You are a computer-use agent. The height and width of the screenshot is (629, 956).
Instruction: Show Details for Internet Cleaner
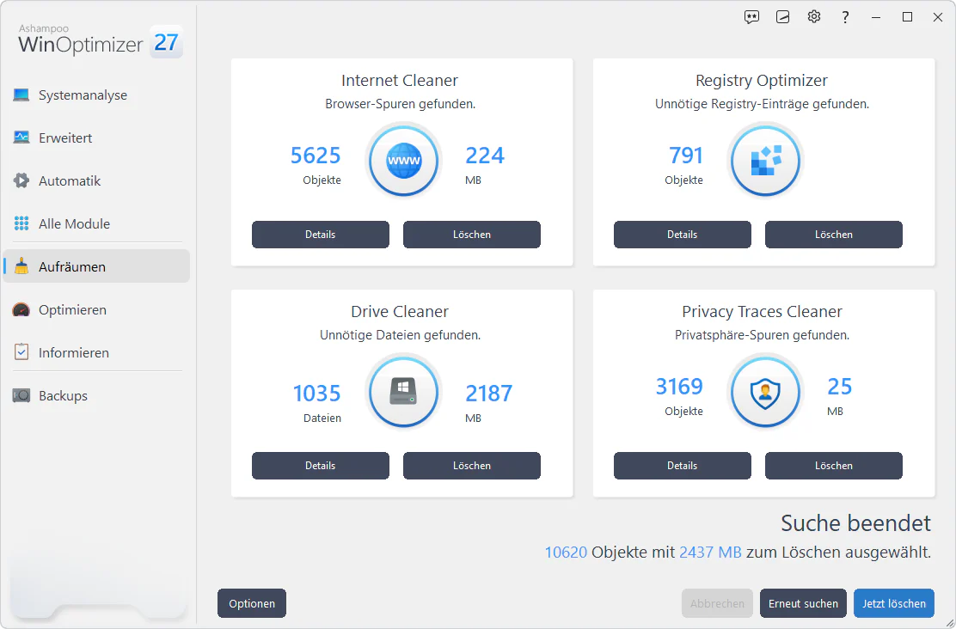(320, 234)
